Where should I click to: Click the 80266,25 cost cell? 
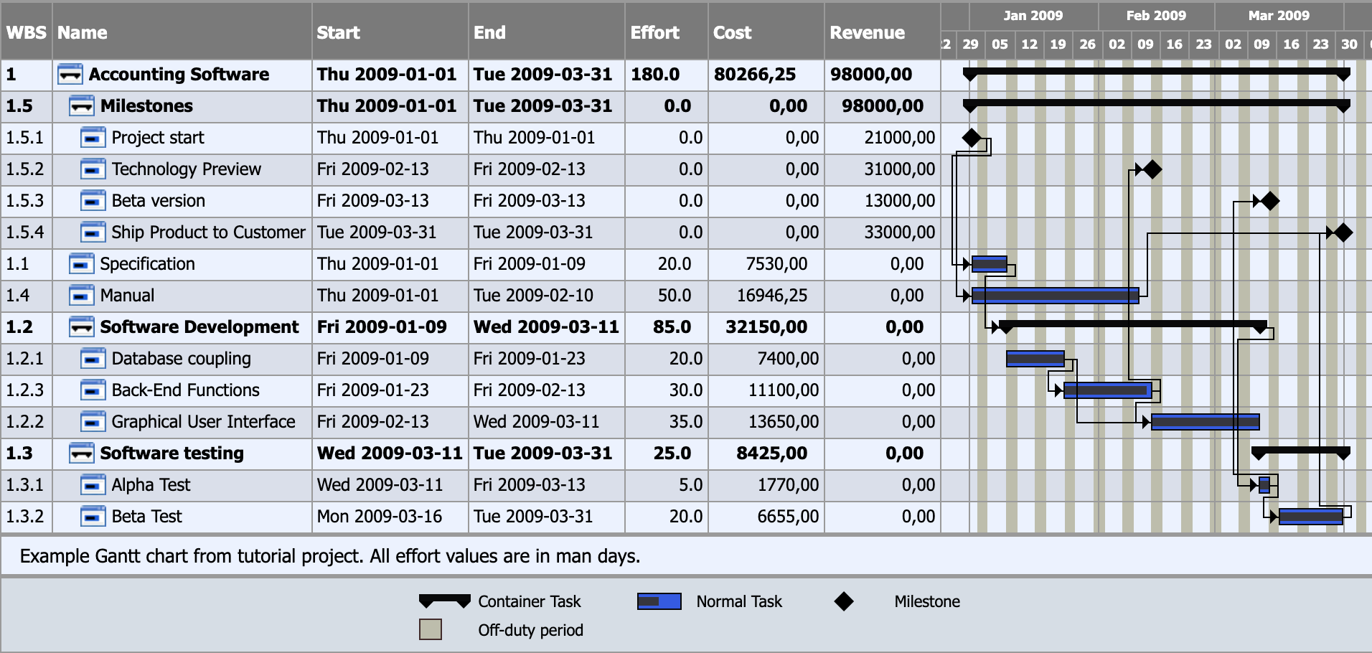pyautogui.click(x=766, y=74)
